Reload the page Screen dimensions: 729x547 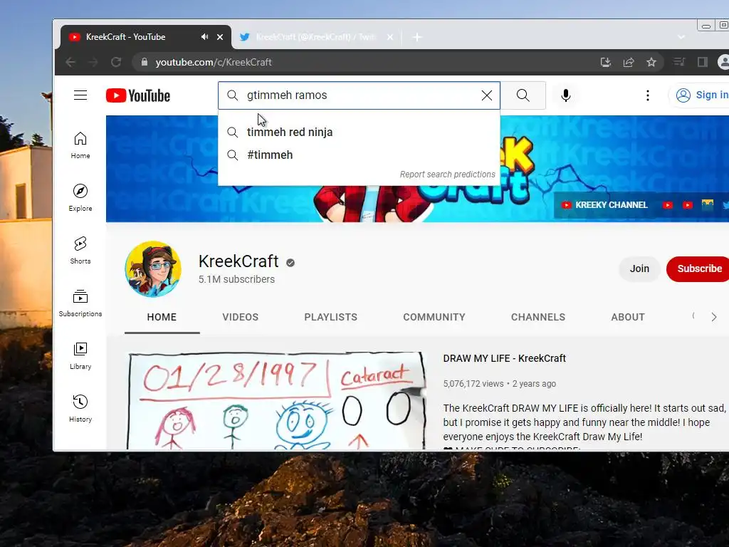(116, 62)
